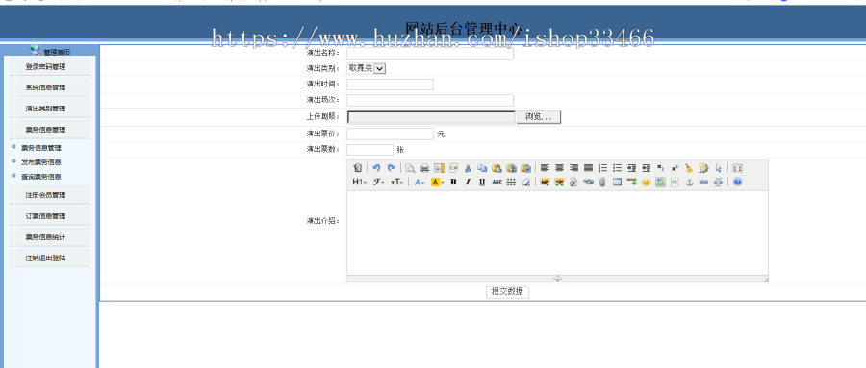The height and width of the screenshot is (368, 866).
Task: Insert an anchor in the editor
Action: (x=689, y=182)
